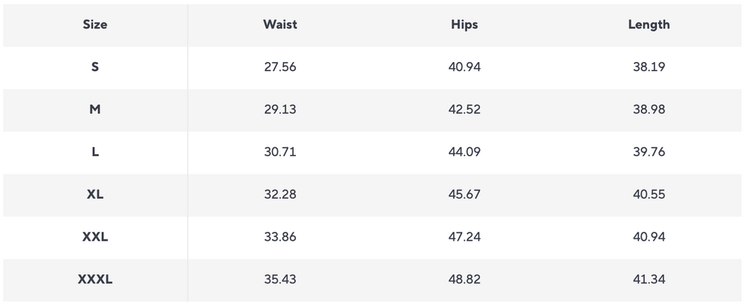Select the XXXL size row label
Screen dimensions: 749x308
coord(95,280)
